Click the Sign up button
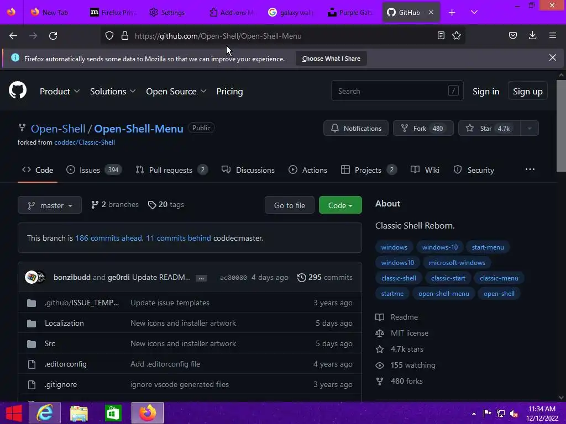The width and height of the screenshot is (566, 424). [x=527, y=92]
